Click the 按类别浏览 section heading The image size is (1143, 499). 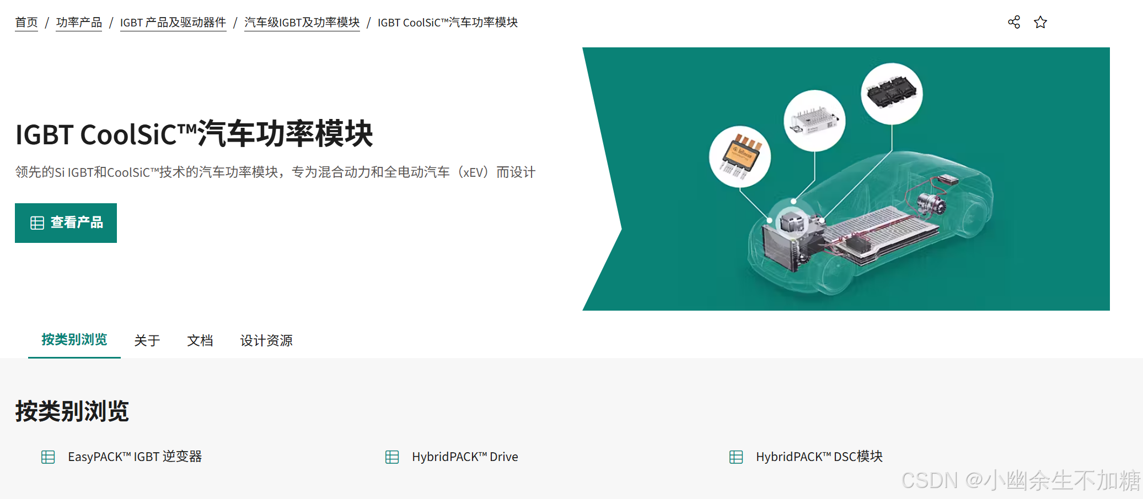click(x=72, y=411)
